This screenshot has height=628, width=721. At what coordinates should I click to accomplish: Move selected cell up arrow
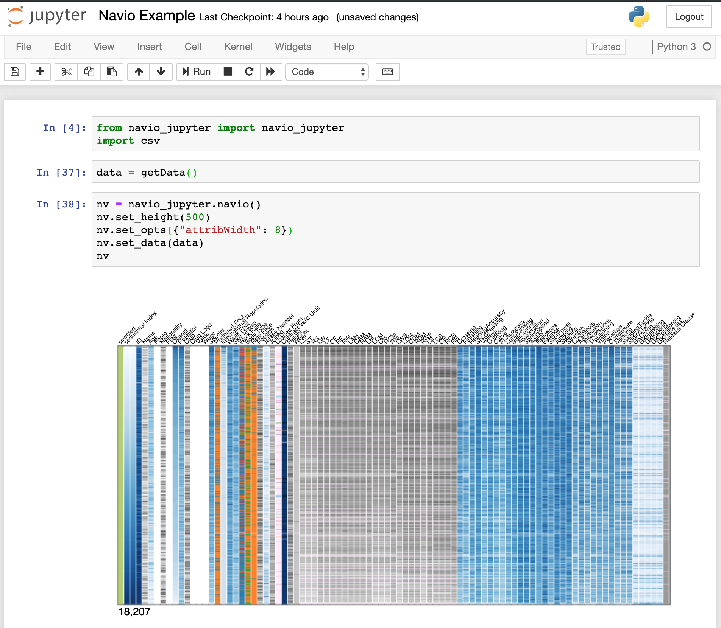point(139,72)
